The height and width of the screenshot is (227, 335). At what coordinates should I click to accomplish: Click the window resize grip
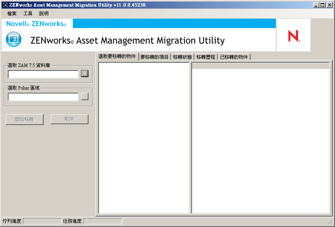tap(330, 222)
